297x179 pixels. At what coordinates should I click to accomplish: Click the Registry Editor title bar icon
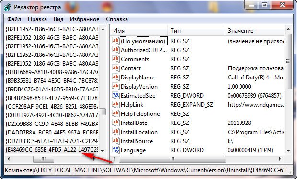click(x=8, y=8)
